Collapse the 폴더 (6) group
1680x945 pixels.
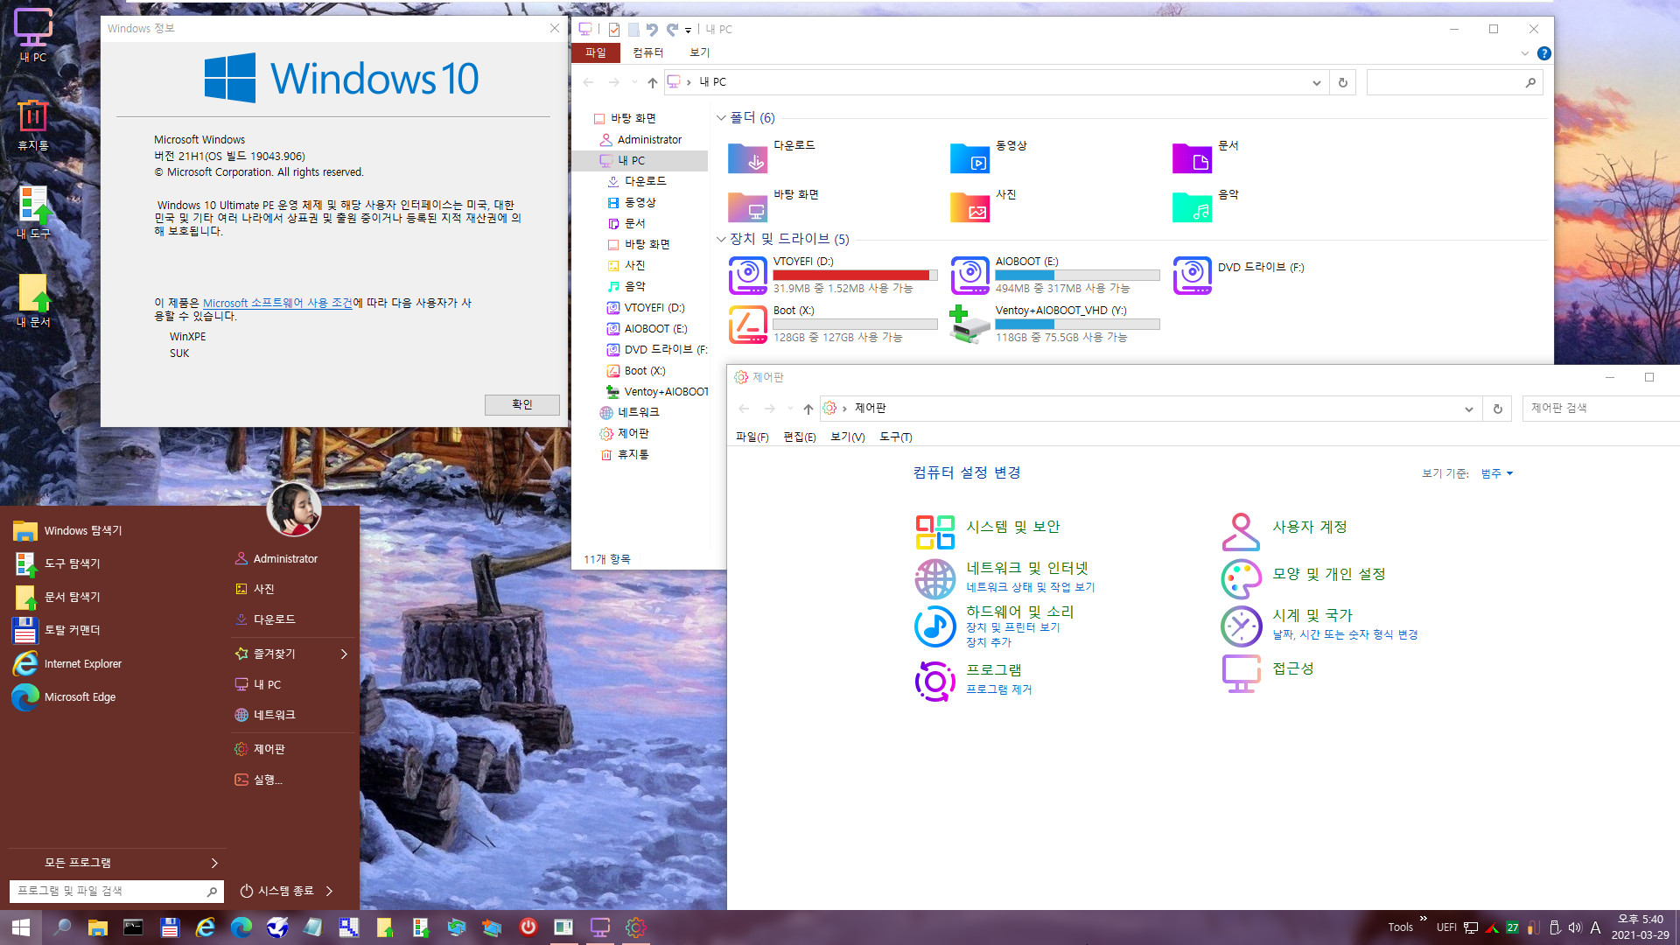point(721,117)
